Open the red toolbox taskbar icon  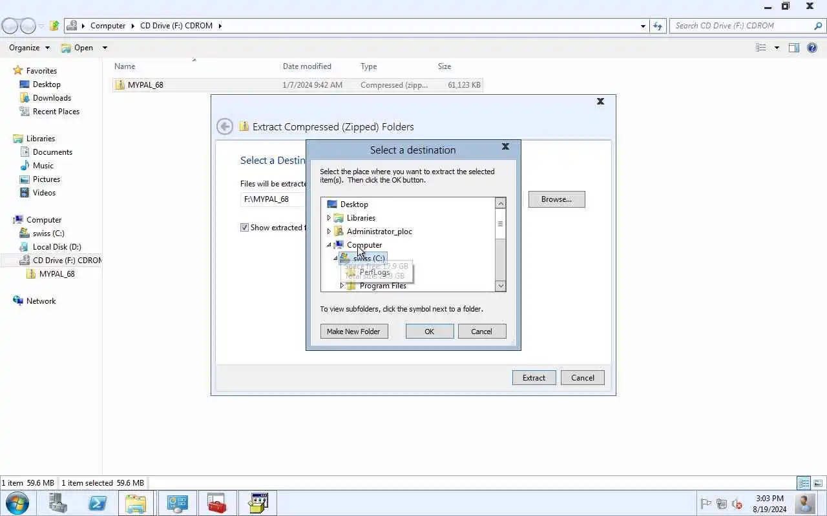tap(216, 503)
